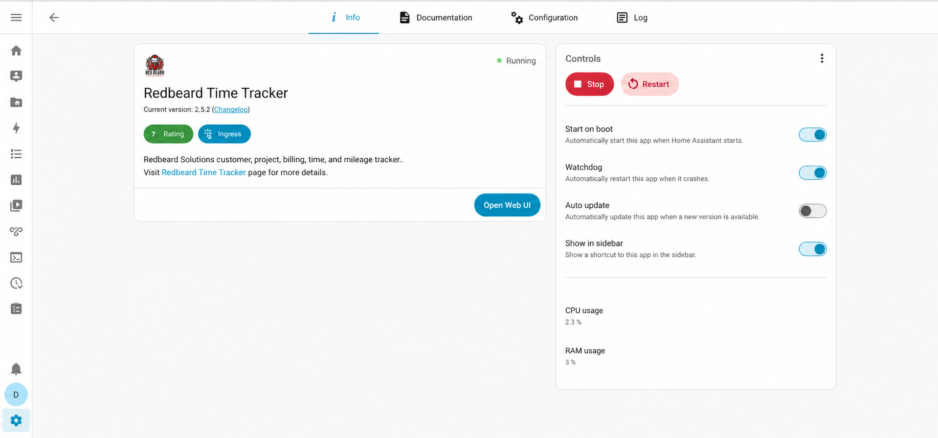938x438 pixels.
Task: Toggle the Watchdog switch
Action: click(x=812, y=173)
